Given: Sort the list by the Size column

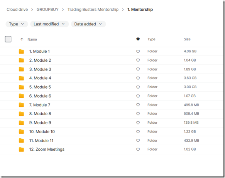Looking at the screenshot, I should [x=187, y=39].
